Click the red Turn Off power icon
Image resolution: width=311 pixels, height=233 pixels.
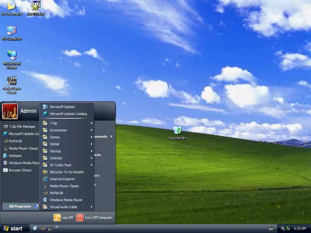(x=80, y=218)
